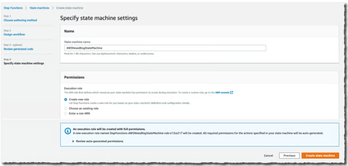This screenshot has height=166, width=348.
Task: Go to Step 1 Choose authoring method
Action: [x=20, y=20]
